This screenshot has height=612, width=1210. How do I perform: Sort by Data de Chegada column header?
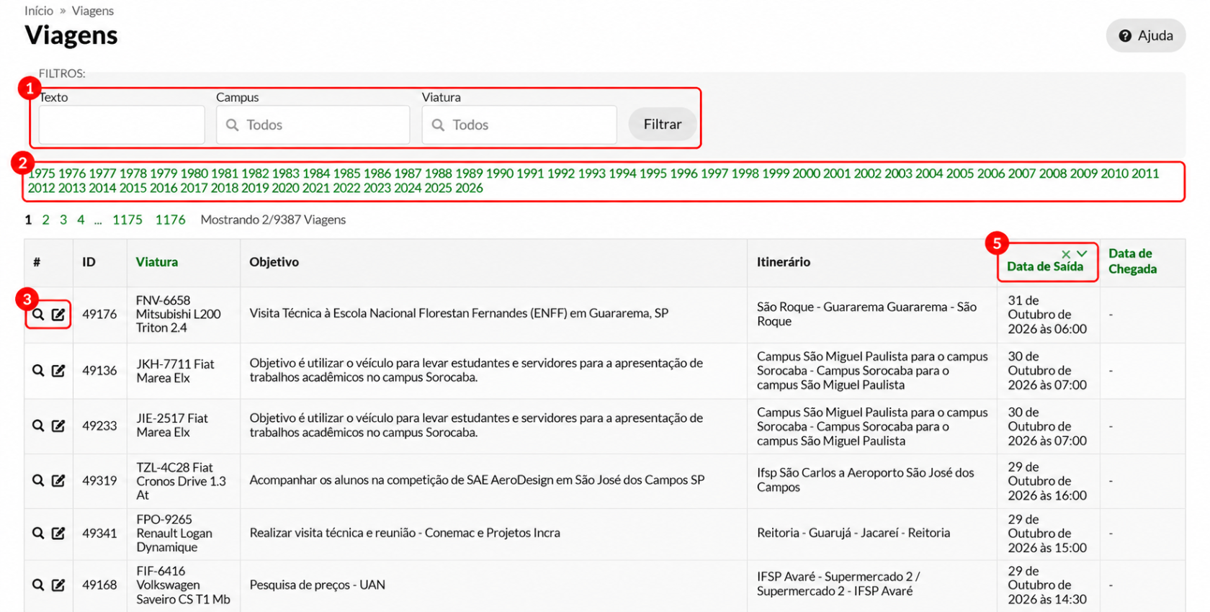[x=1132, y=261]
